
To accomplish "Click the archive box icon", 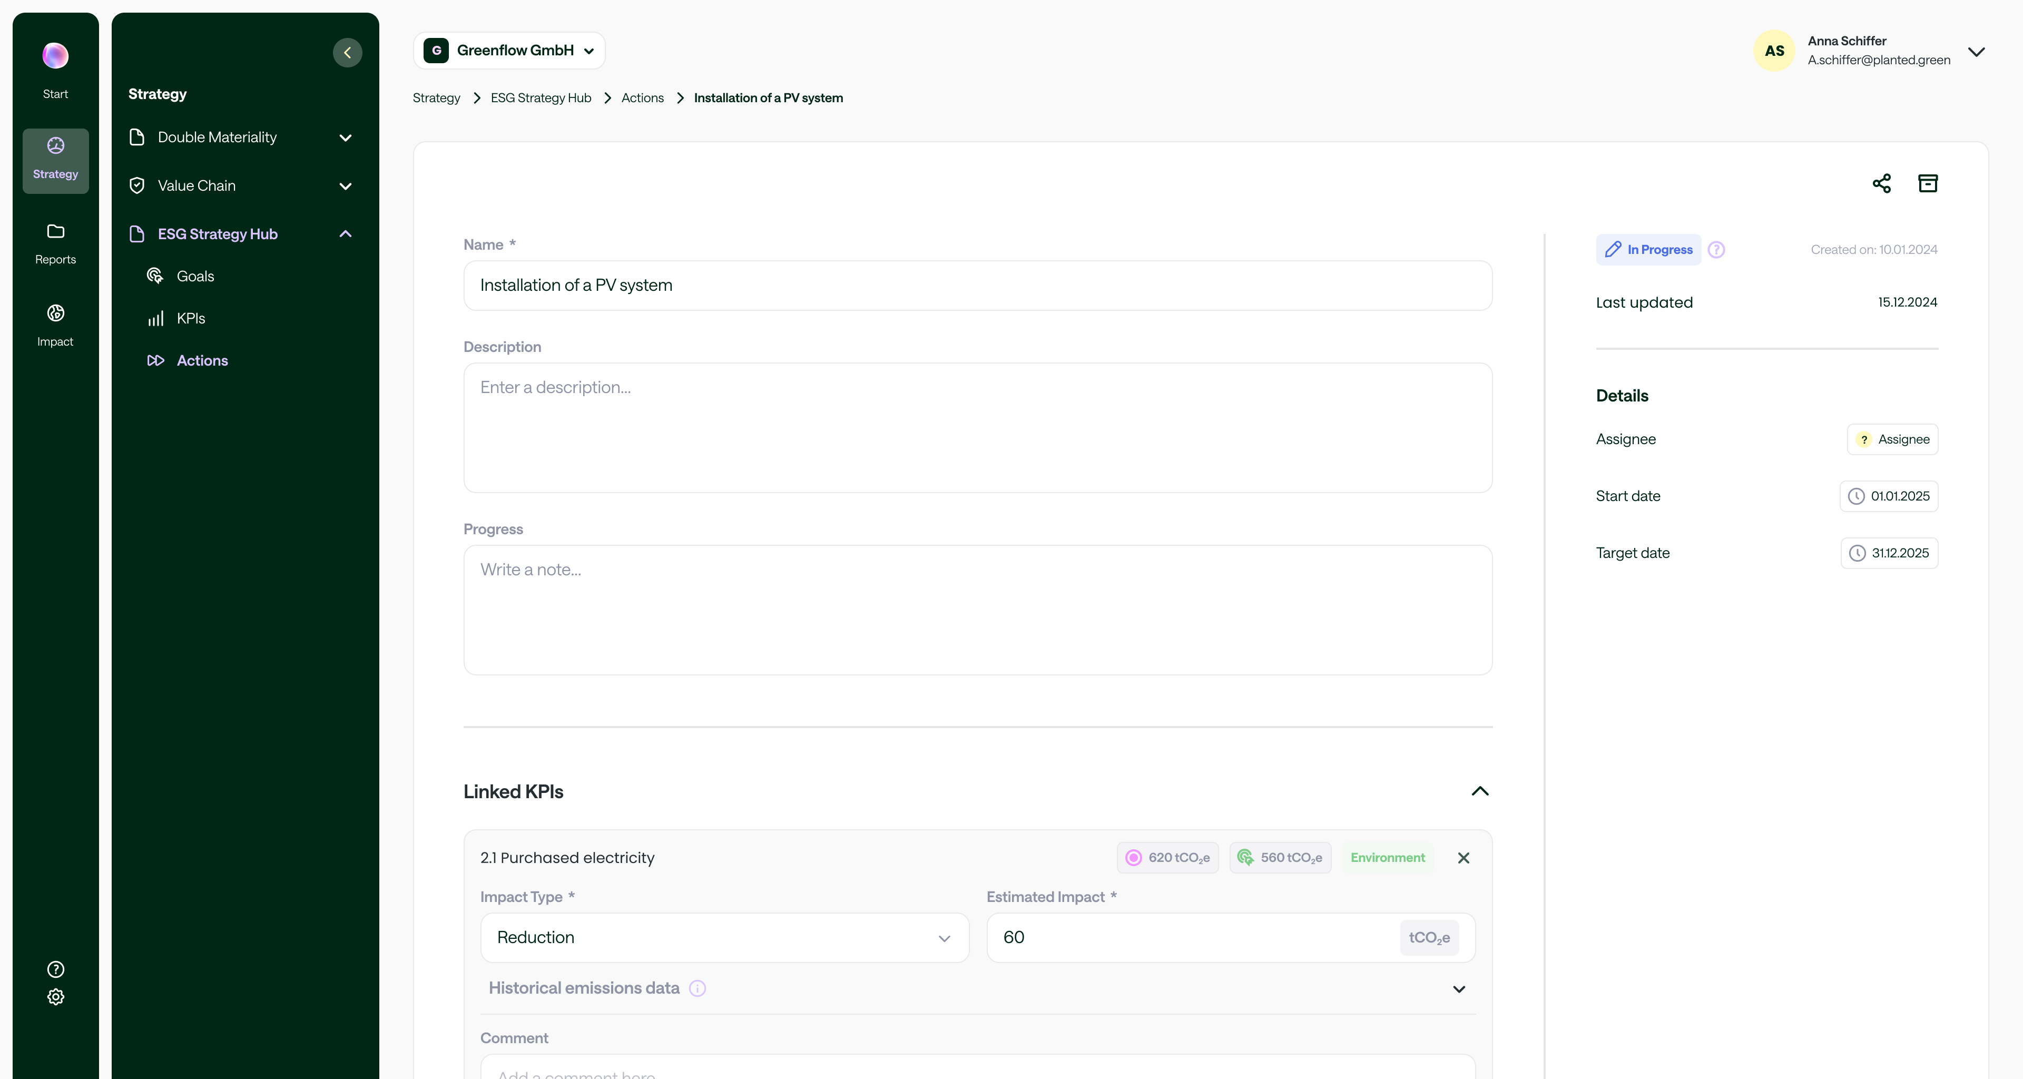I will (1928, 183).
